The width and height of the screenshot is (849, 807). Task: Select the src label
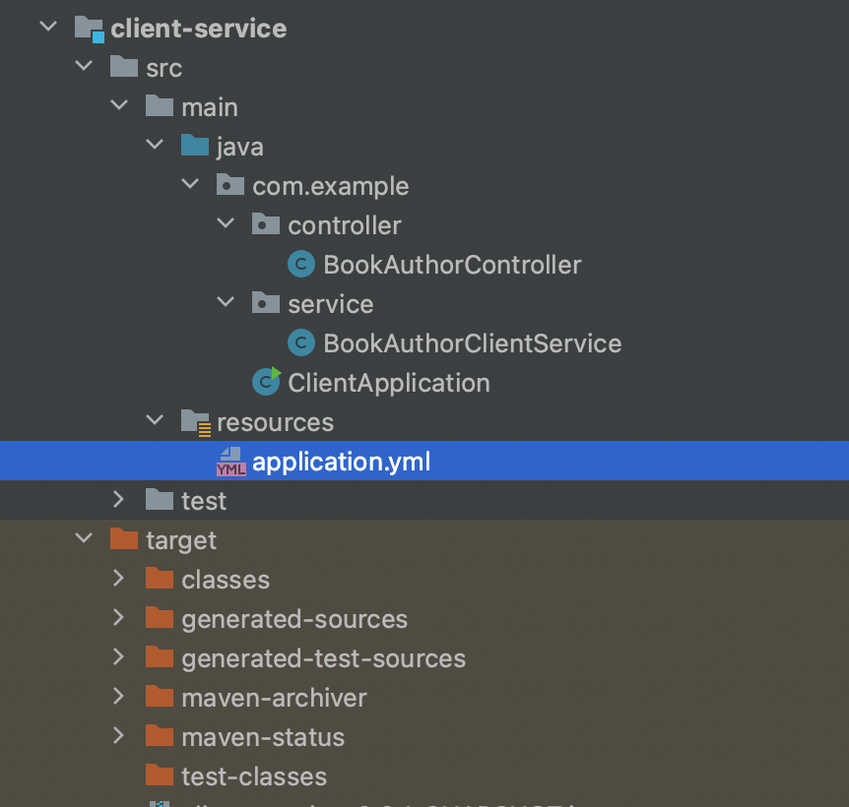click(x=164, y=69)
